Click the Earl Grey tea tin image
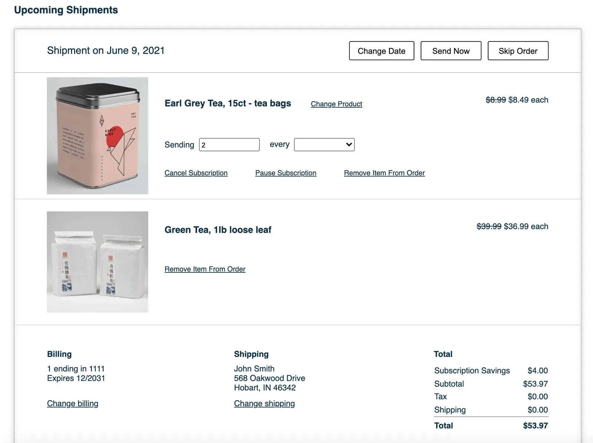 pyautogui.click(x=97, y=135)
